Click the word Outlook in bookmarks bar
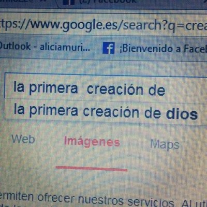Image resolution: width=207 pixels, height=207 pixels. [15, 46]
